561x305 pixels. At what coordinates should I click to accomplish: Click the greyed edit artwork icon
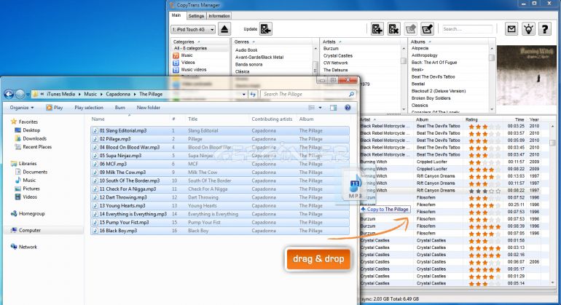(x=411, y=29)
